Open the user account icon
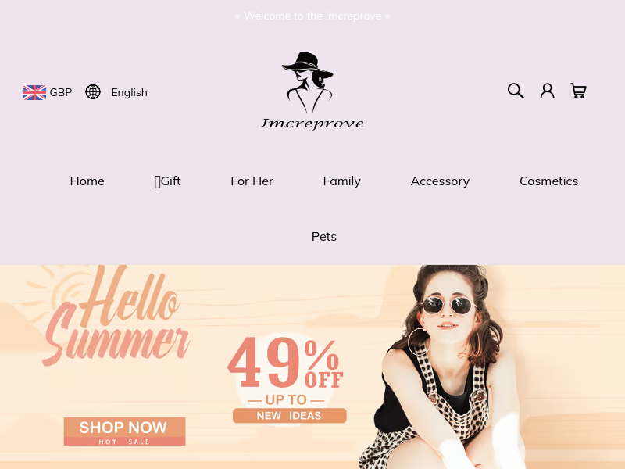This screenshot has width=625, height=469. point(548,91)
